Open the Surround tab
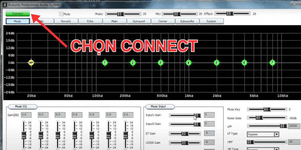The height and width of the screenshot is (150, 301). click(x=139, y=21)
